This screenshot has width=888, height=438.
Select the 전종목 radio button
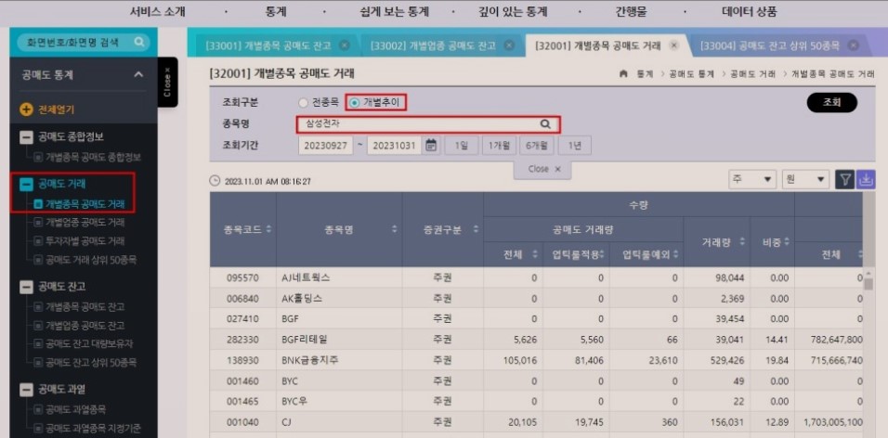[x=303, y=102]
